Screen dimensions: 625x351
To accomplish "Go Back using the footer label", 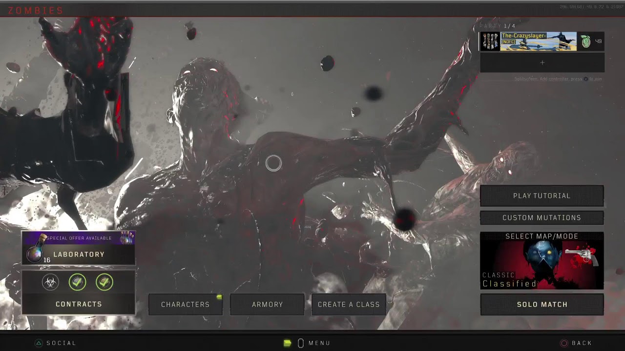I will point(582,343).
